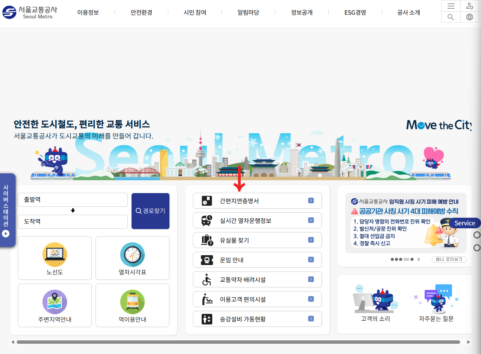Select the fourth carousel pagination dot
This screenshot has width=481, height=354.
406,259
